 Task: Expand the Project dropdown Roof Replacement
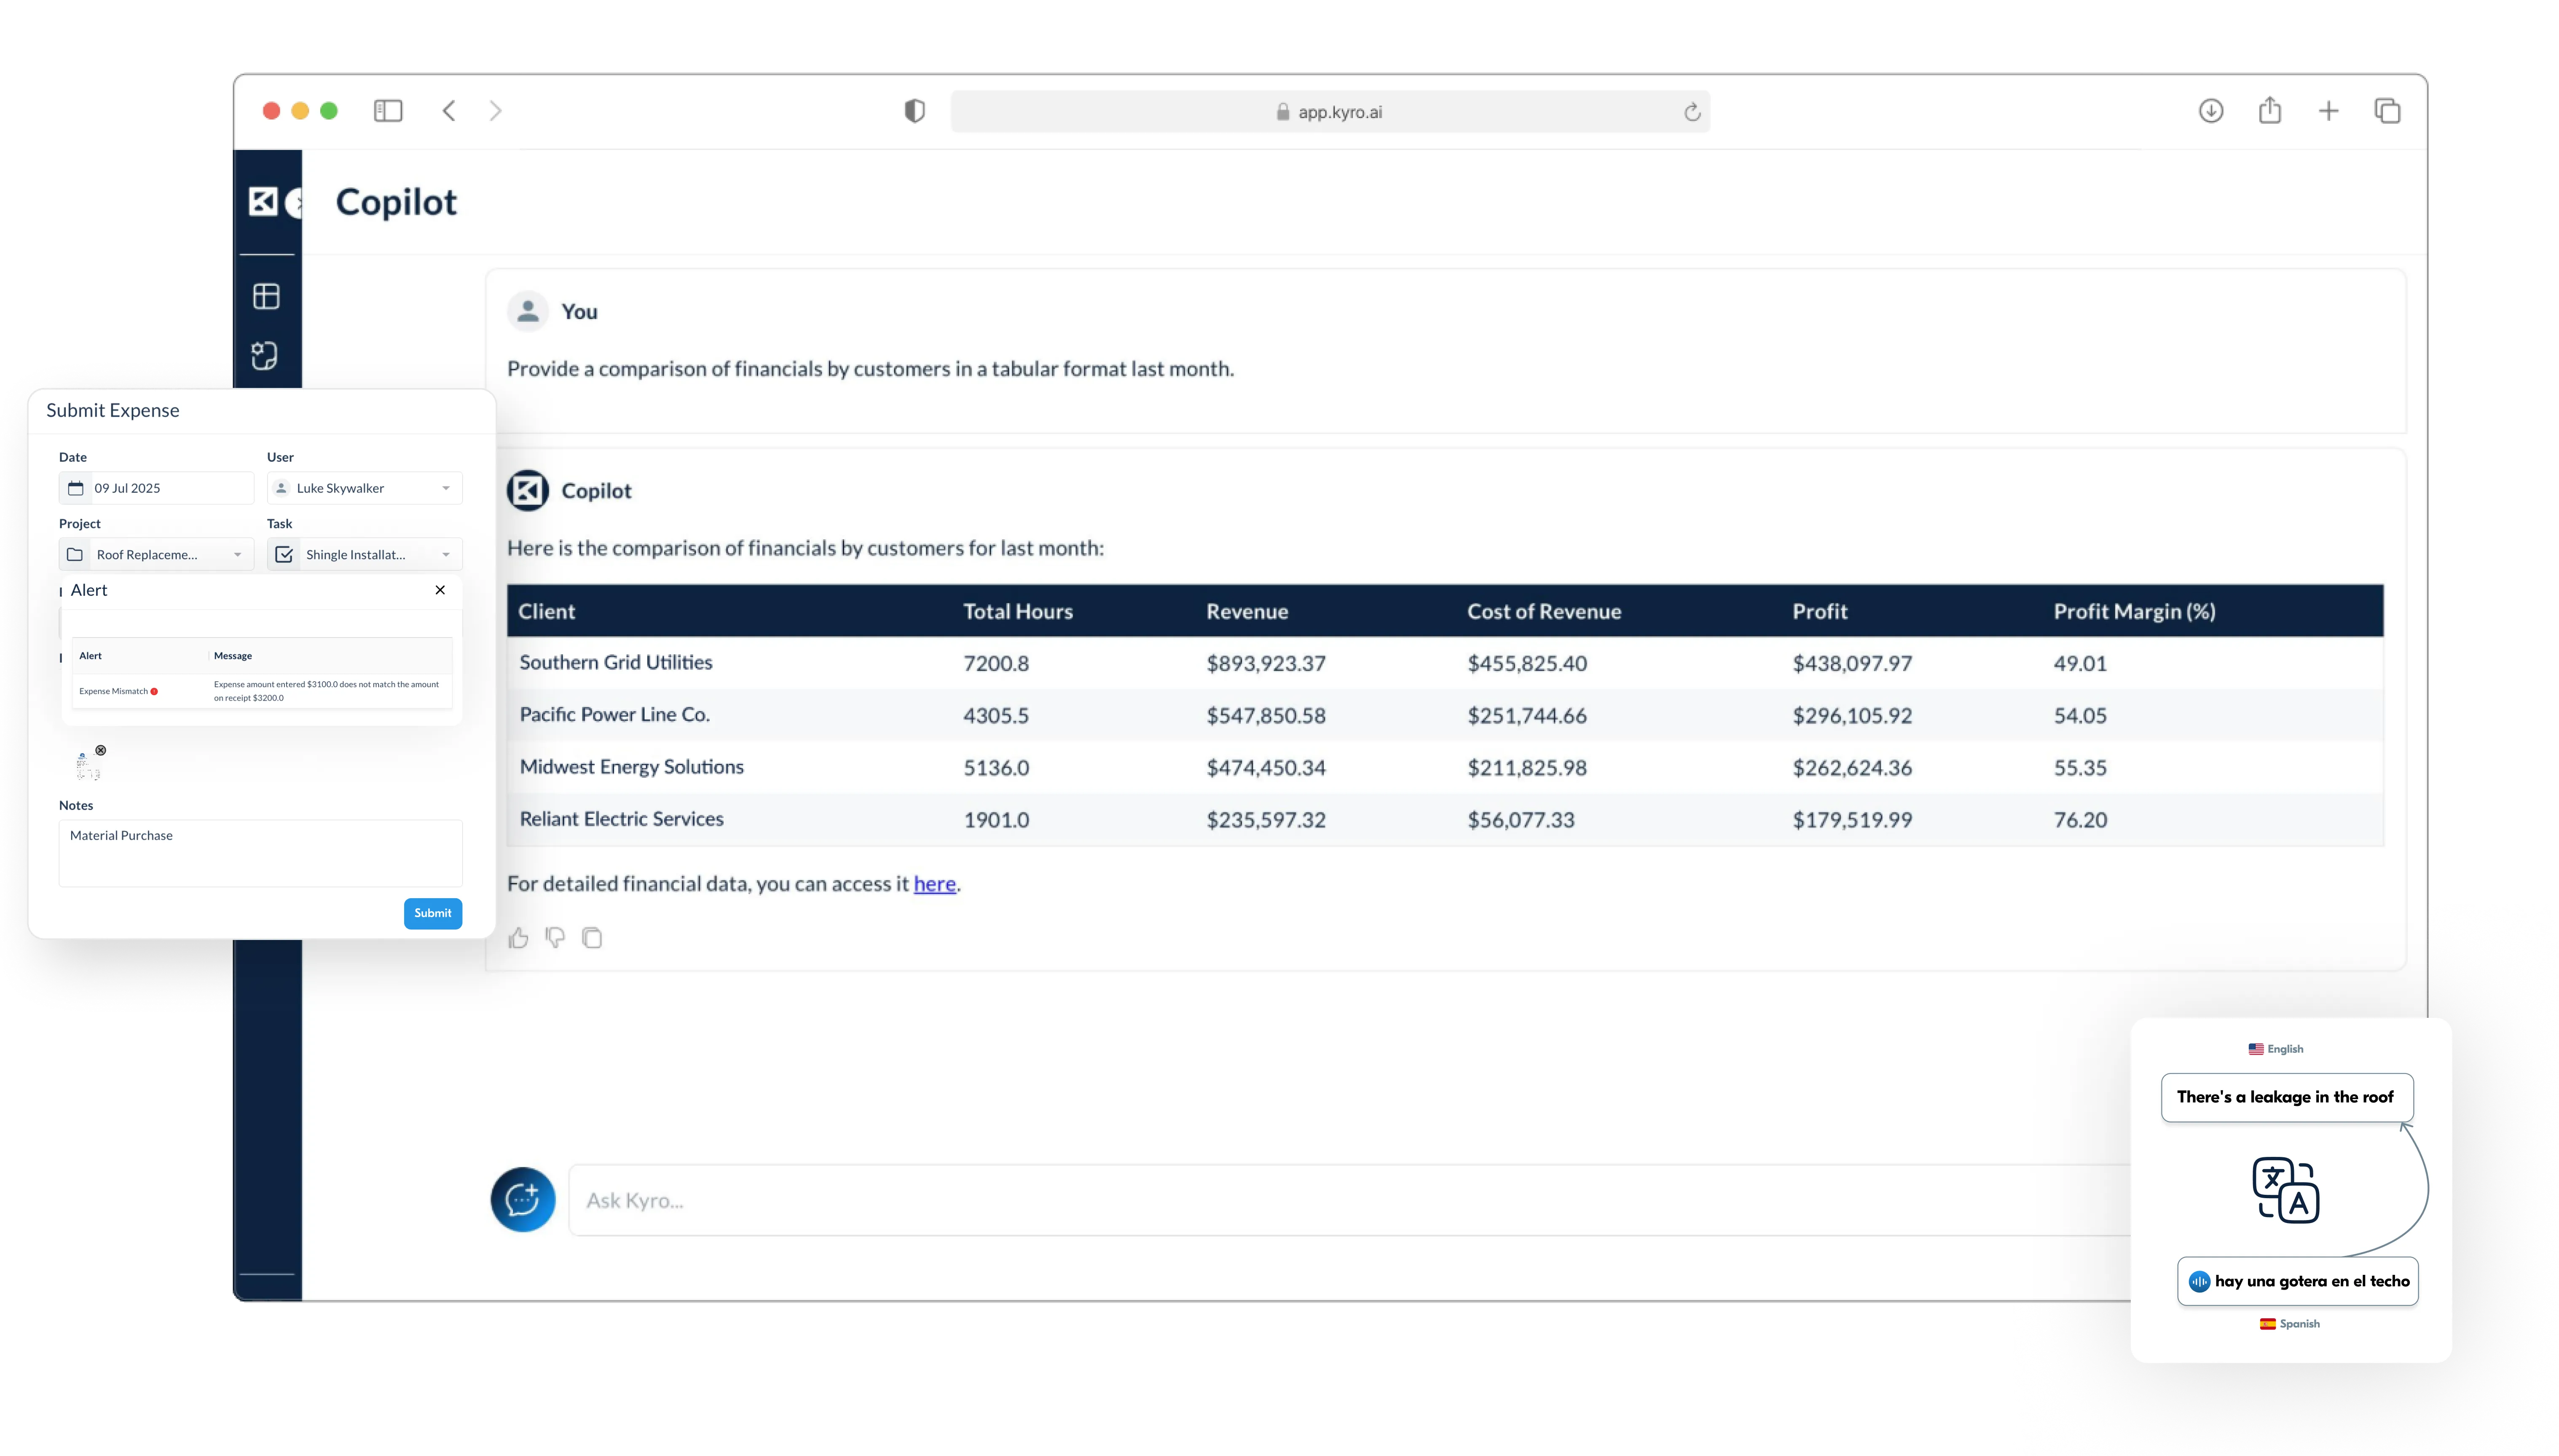156,554
